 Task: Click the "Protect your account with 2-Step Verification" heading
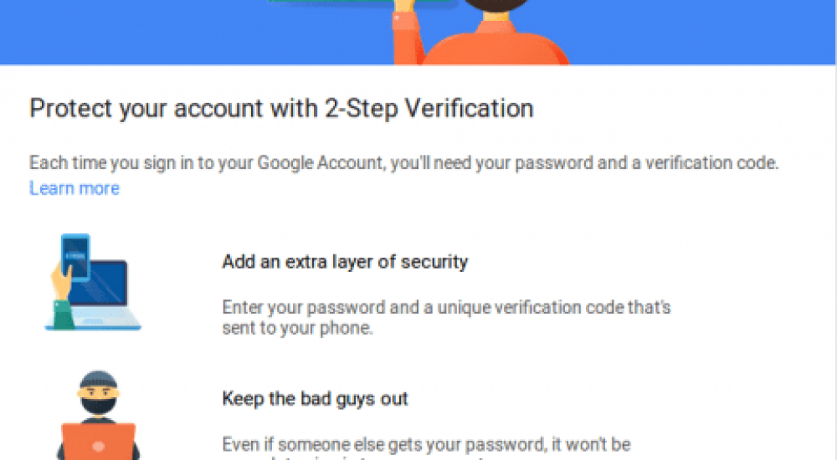[281, 109]
